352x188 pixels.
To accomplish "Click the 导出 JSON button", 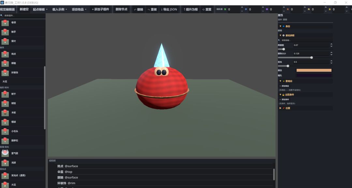I will point(169,9).
